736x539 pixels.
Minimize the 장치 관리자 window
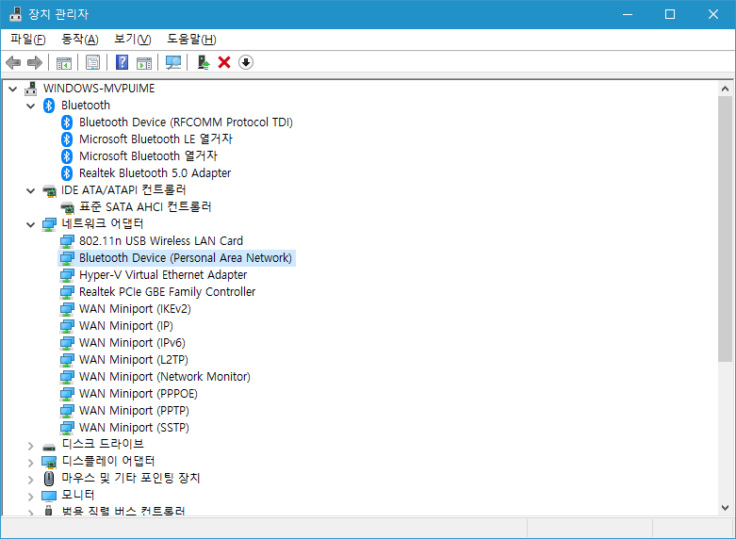628,14
